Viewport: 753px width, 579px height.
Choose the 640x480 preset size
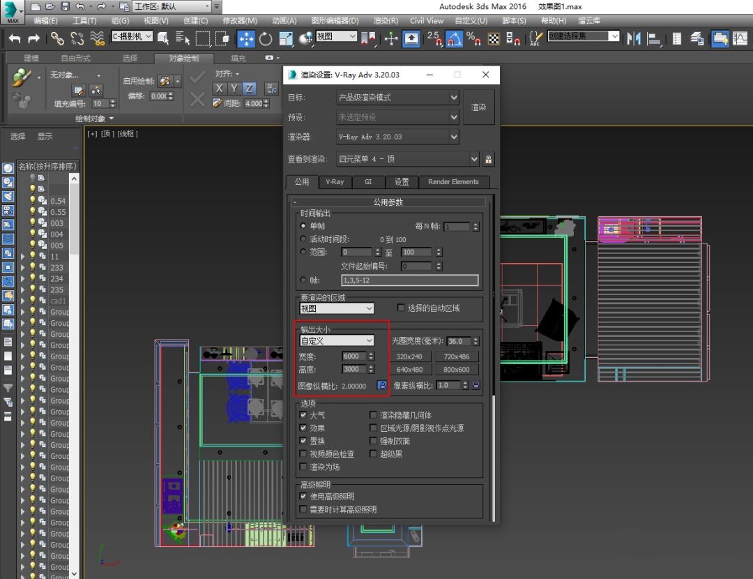pos(409,370)
